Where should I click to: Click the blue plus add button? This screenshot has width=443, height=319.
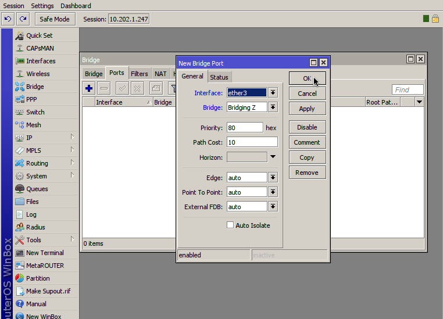pos(89,88)
